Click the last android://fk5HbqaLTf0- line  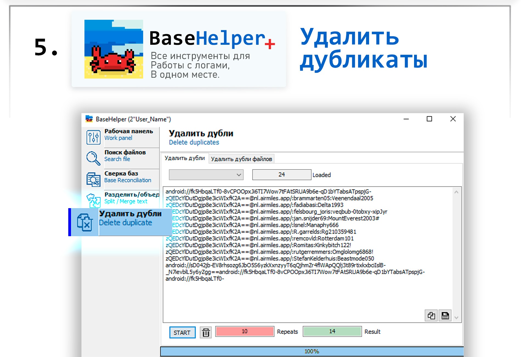[x=195, y=279]
